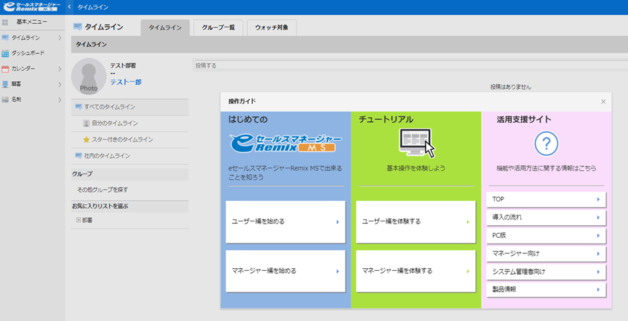
Task: Click マネージャー編を体験する button
Action: pyautogui.click(x=416, y=271)
